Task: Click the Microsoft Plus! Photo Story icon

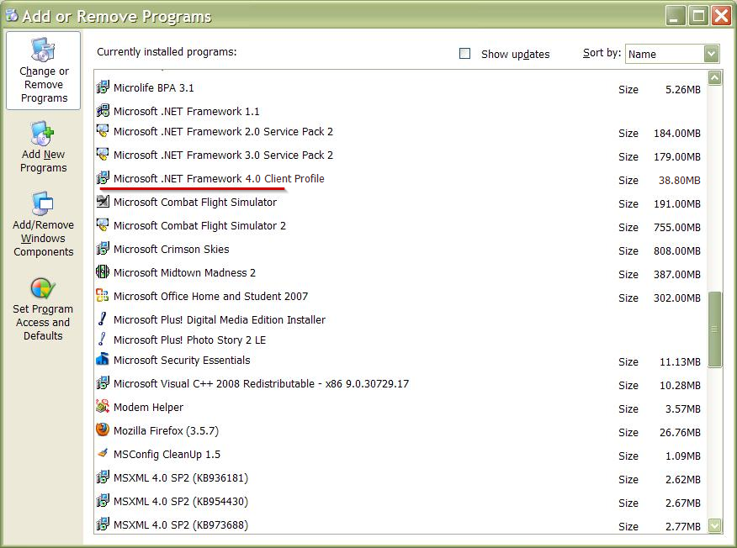Action: [x=103, y=340]
